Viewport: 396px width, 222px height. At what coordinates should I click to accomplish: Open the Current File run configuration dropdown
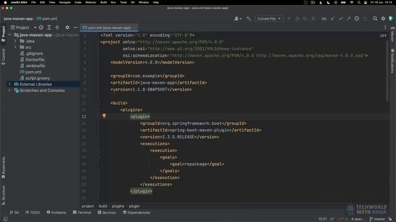point(269,18)
